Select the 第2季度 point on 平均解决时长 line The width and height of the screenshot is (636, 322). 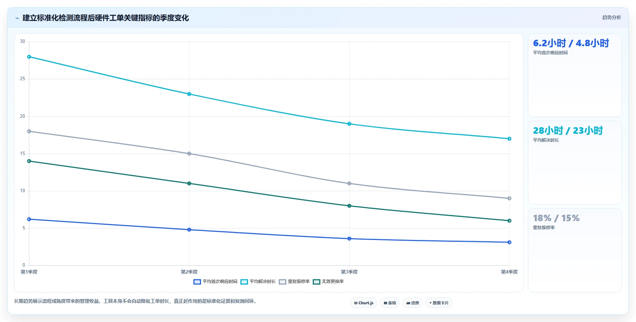click(189, 94)
